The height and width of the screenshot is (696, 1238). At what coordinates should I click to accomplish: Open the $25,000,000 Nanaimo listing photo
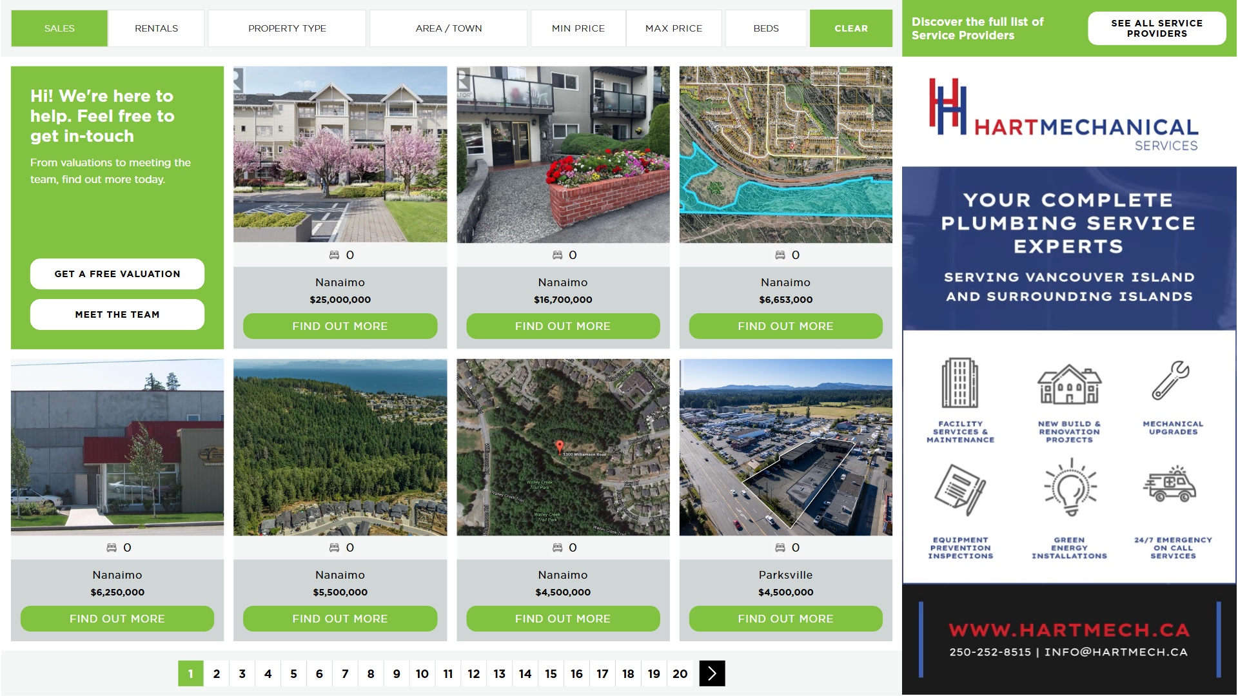click(340, 155)
